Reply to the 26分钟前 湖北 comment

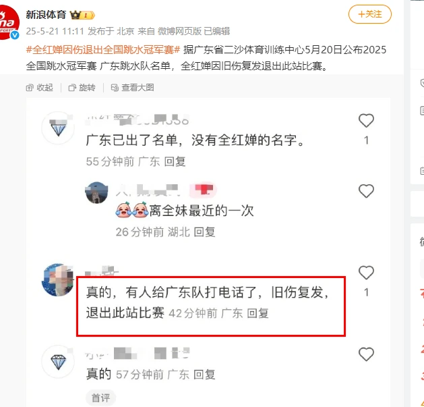(x=204, y=232)
